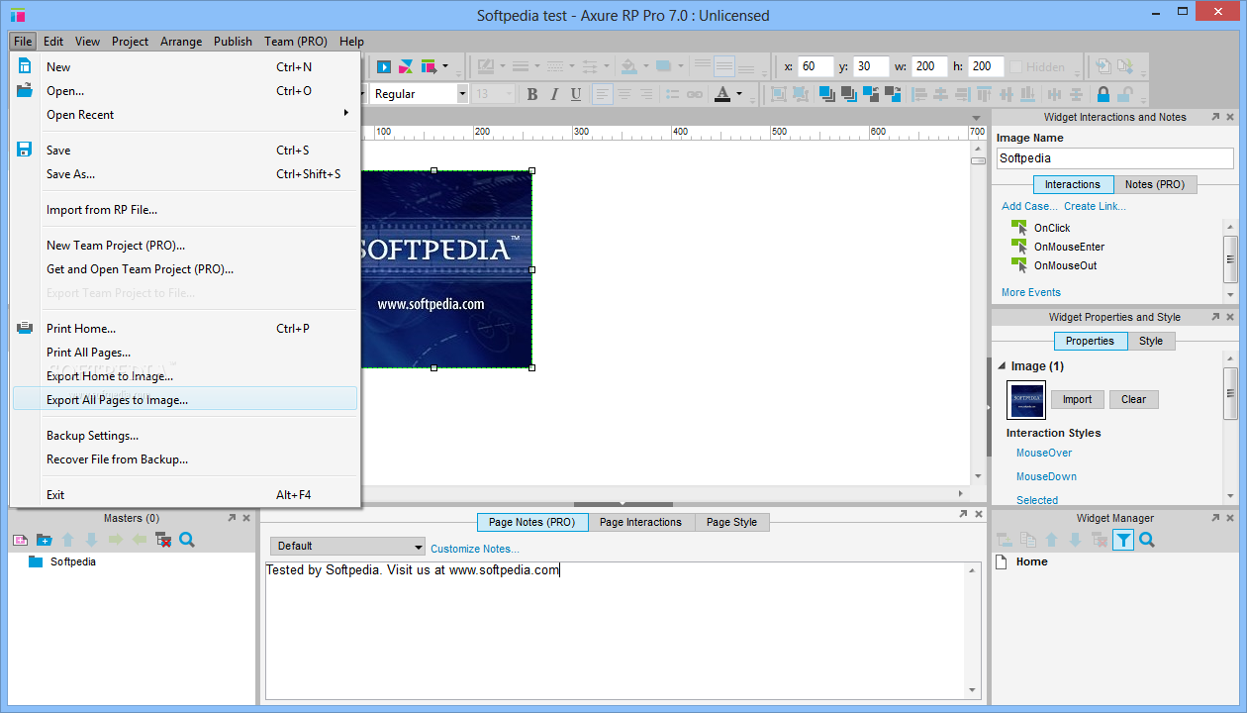Align text center in toolbar
The width and height of the screenshot is (1247, 713).
pos(624,94)
